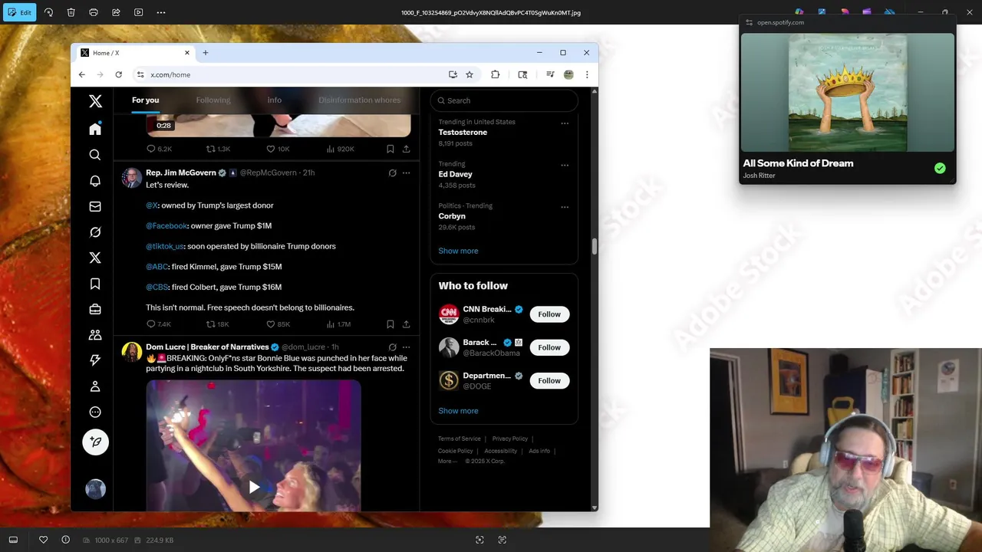Viewport: 982px width, 552px height.
Task: Close the Home / X browser tab
Action: (186, 53)
